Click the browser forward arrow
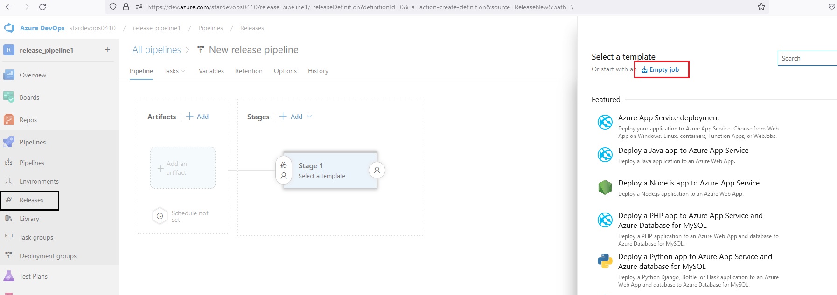Screen dimensions: 837x295 26,7
